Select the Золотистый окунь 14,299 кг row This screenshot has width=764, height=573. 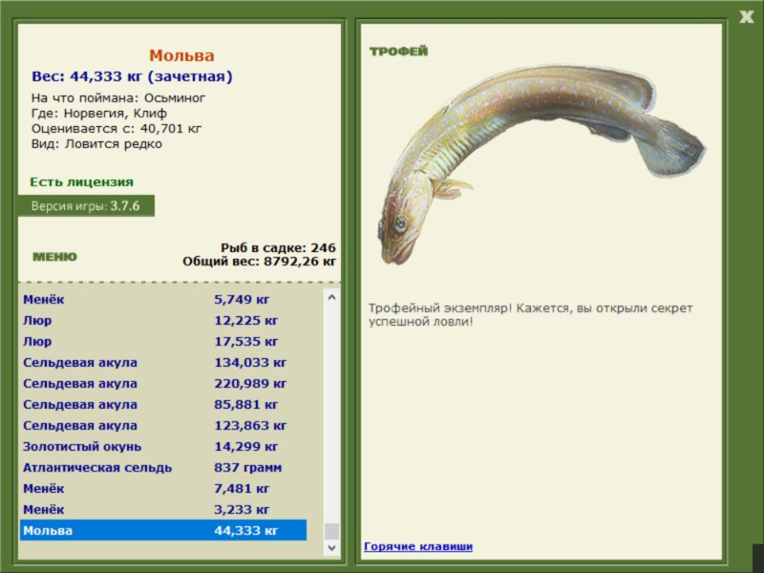pos(163,446)
